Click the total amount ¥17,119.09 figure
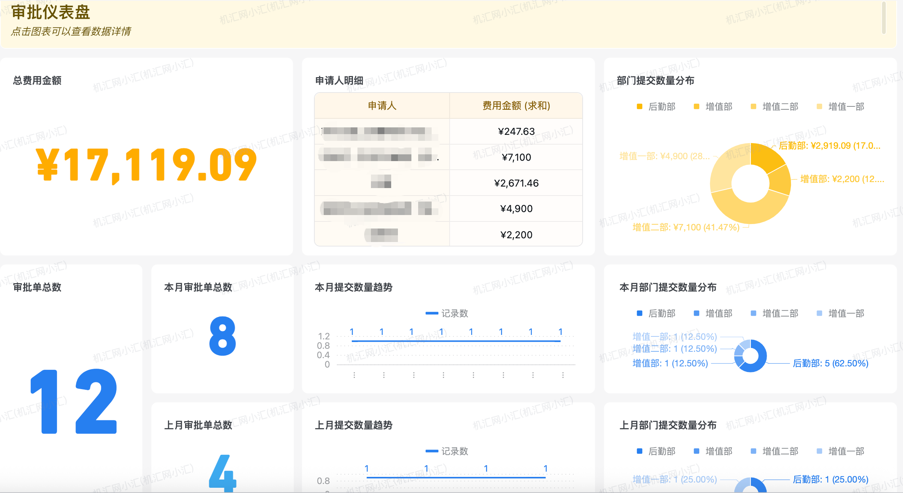903x493 pixels. [x=146, y=165]
